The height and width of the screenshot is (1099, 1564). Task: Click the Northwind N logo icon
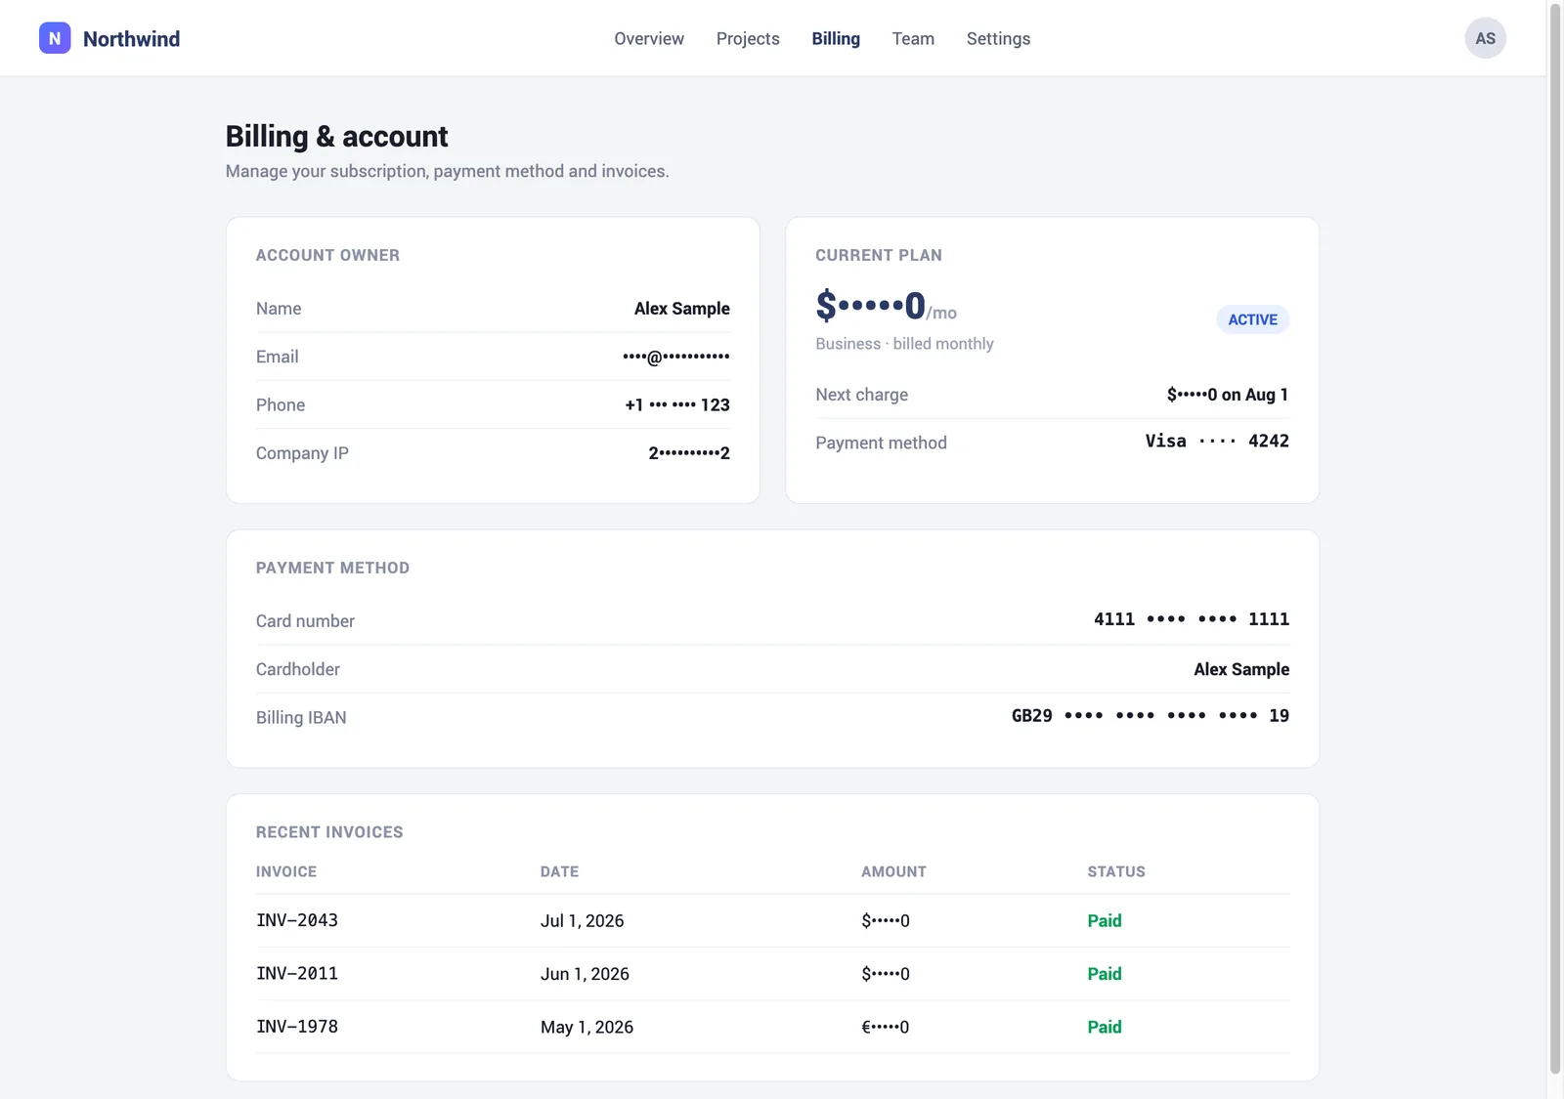(55, 38)
